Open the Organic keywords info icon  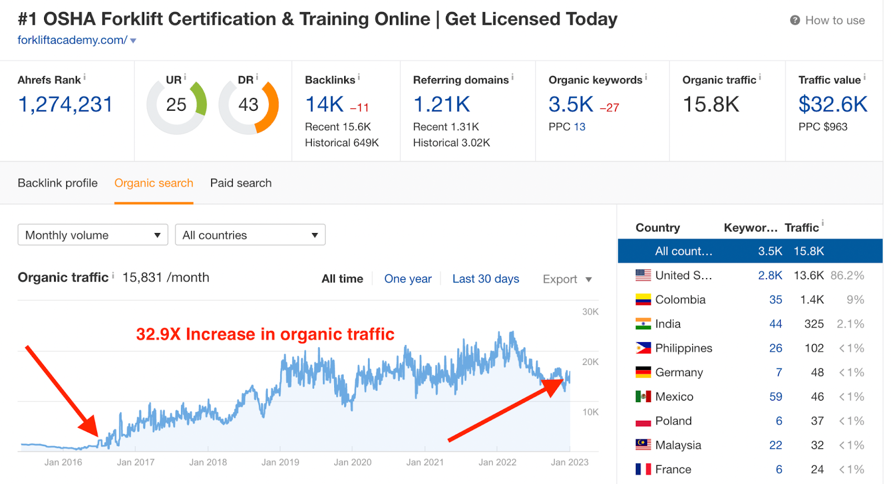646,77
